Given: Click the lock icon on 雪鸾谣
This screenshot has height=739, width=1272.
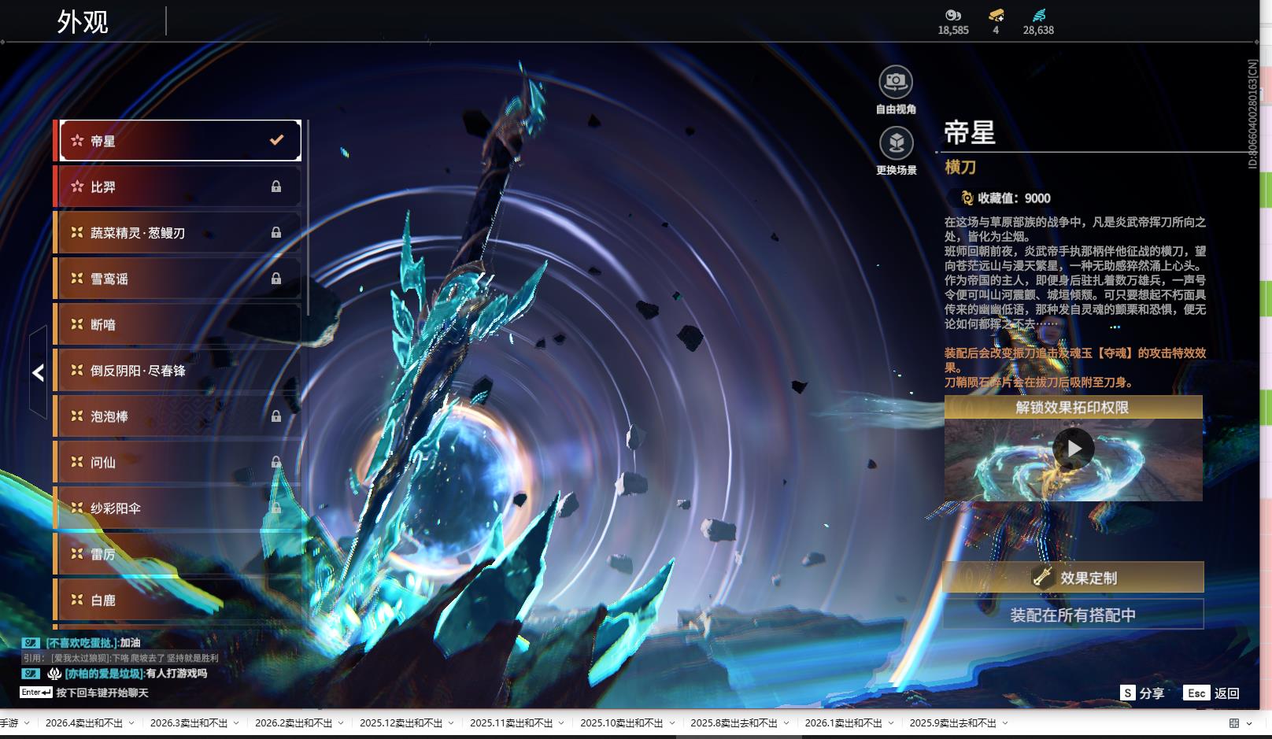Looking at the screenshot, I should (x=276, y=279).
